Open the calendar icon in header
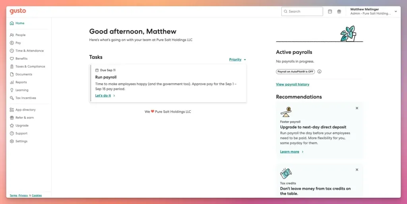Screen dimensions: 407x204 [x=330, y=12]
